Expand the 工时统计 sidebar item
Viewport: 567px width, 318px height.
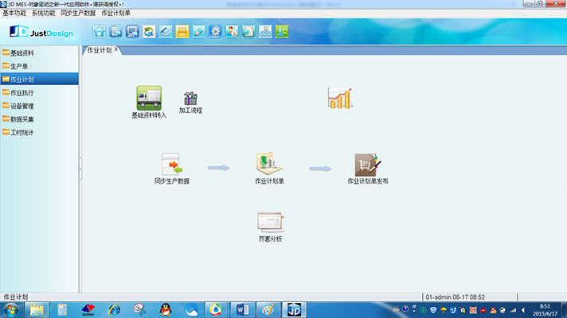pos(22,132)
